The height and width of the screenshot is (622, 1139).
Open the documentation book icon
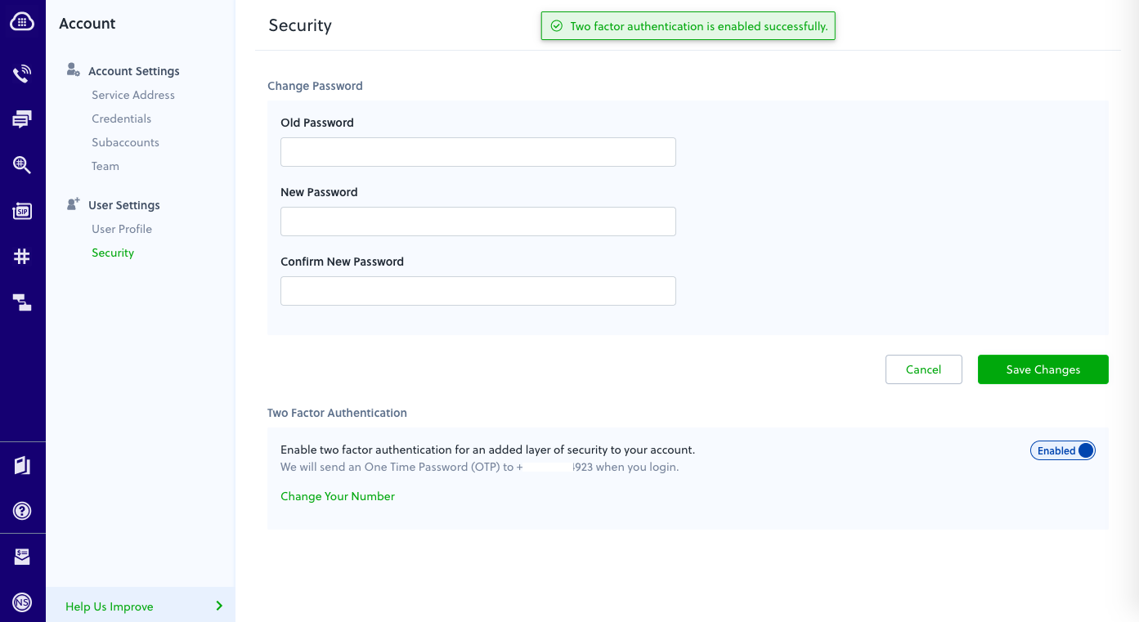[22, 464]
